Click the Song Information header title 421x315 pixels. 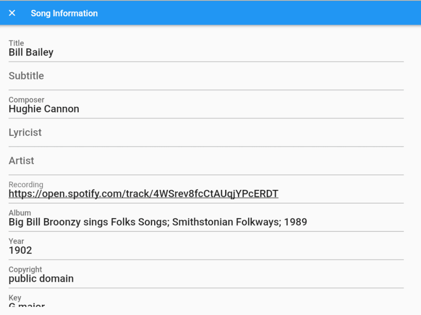(x=64, y=13)
